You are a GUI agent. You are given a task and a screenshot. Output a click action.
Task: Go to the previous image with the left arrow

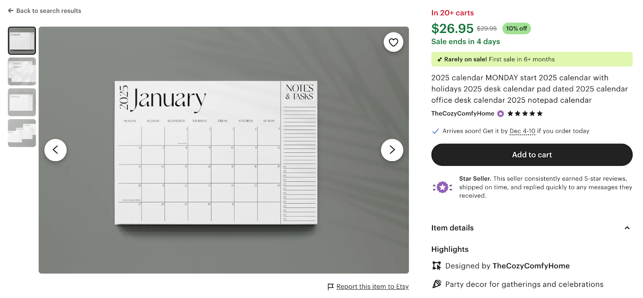coord(55,150)
